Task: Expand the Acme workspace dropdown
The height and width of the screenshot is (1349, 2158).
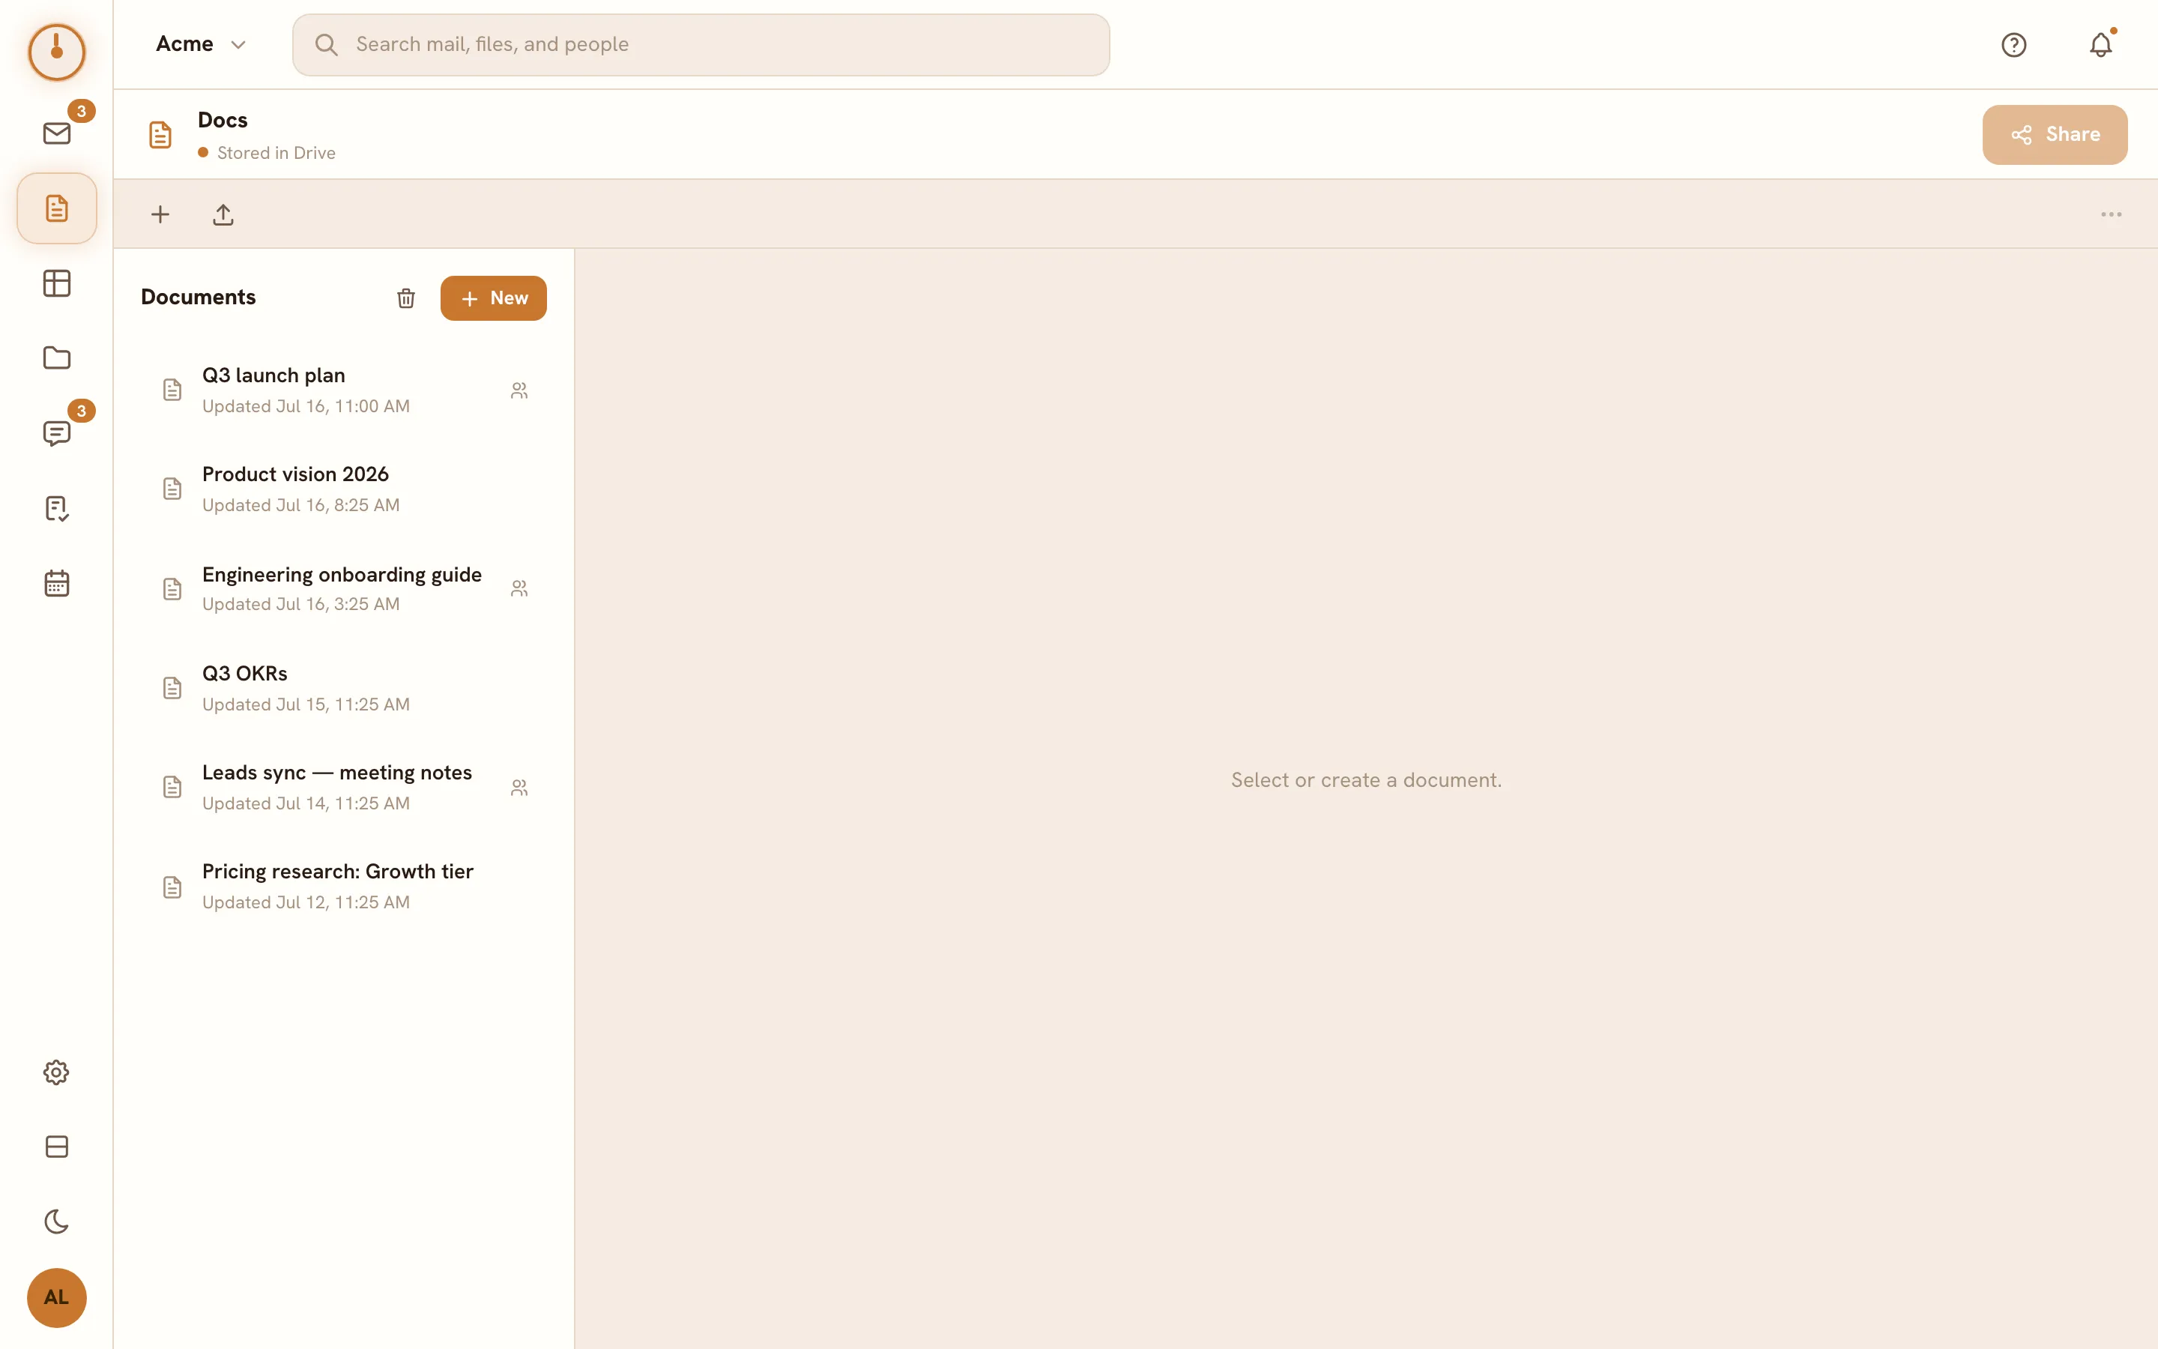Action: [201, 45]
